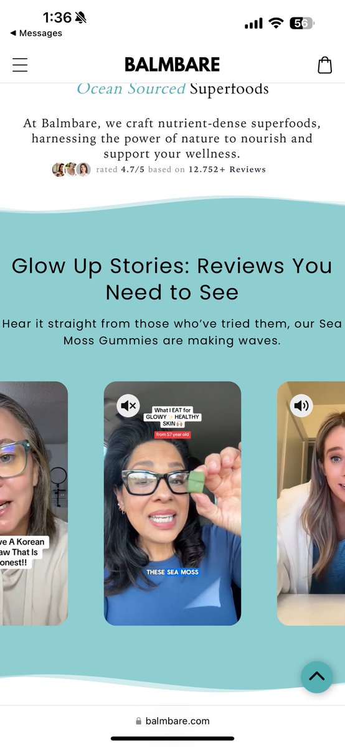
Task: Tap the reviewer avatar cluster
Action: tap(71, 169)
